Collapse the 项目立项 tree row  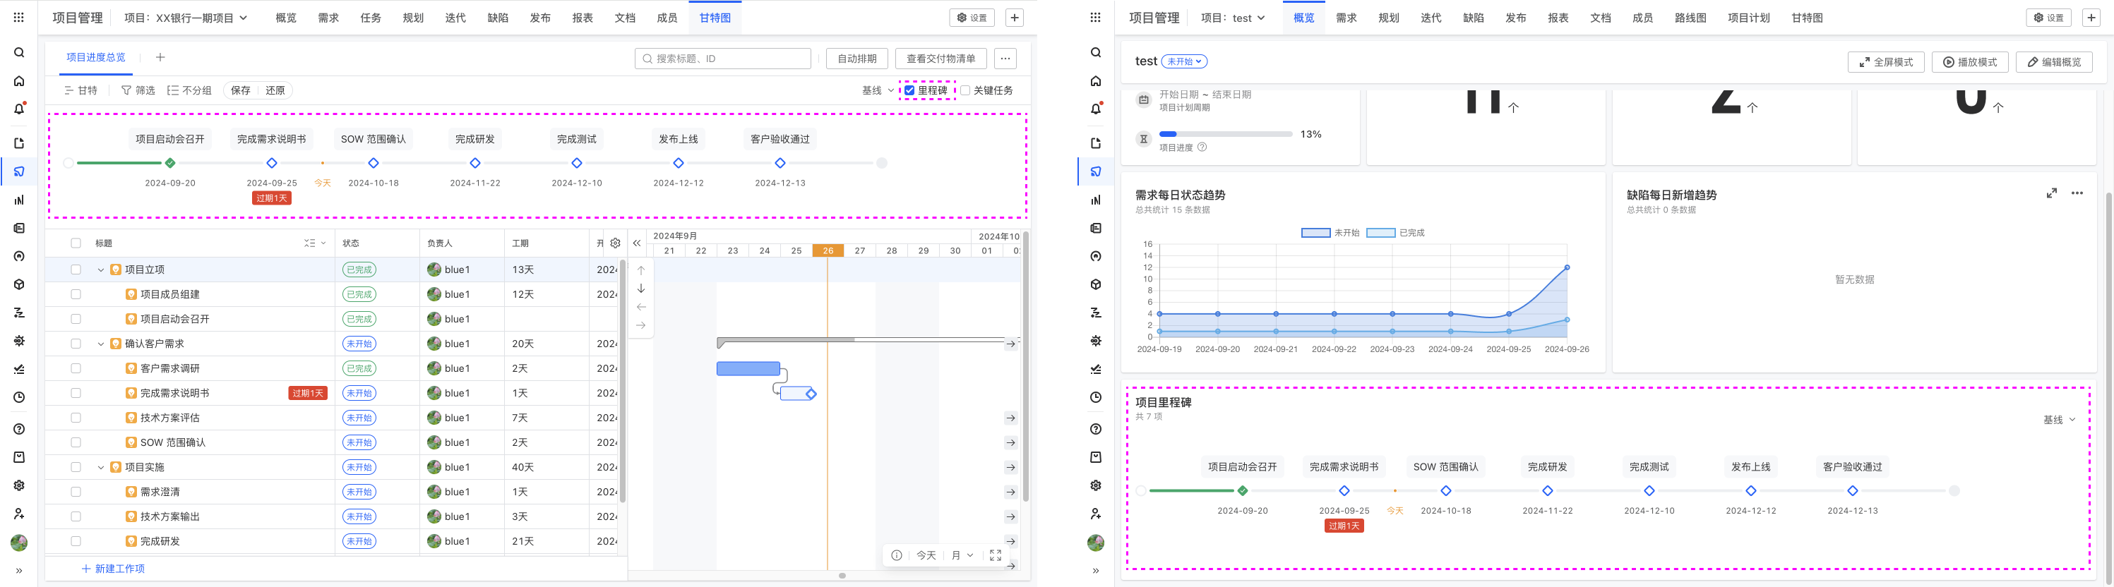click(x=101, y=270)
